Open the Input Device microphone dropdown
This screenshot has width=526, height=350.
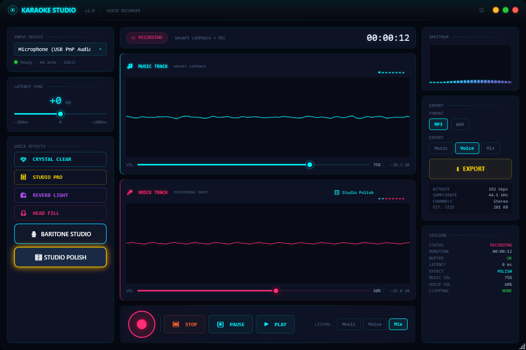click(60, 49)
